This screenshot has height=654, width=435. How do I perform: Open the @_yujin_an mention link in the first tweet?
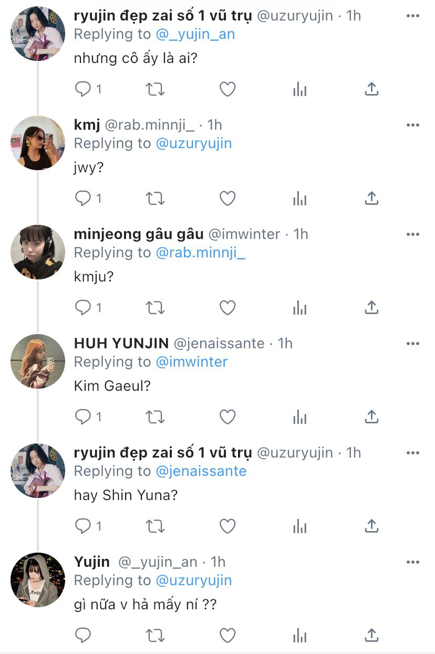[x=195, y=34]
